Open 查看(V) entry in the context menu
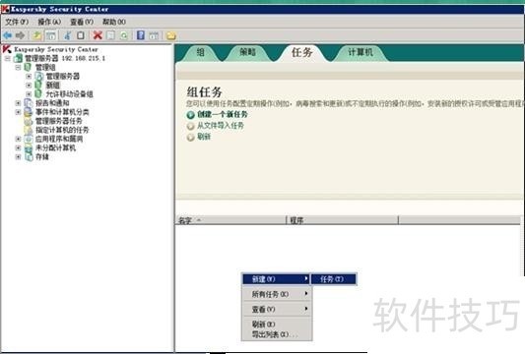The height and width of the screenshot is (354, 525). point(276,309)
